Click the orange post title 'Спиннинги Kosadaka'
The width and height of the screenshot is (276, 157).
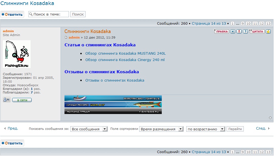pos(88,31)
